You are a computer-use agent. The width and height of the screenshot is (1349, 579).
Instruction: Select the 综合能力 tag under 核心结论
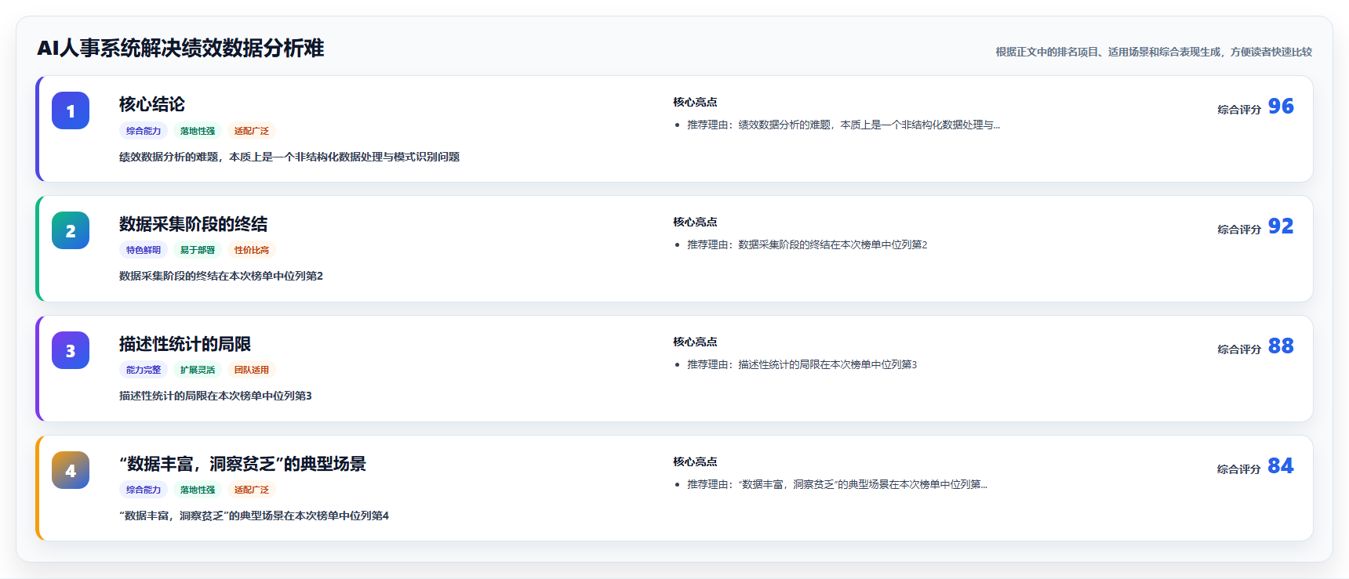tap(144, 131)
